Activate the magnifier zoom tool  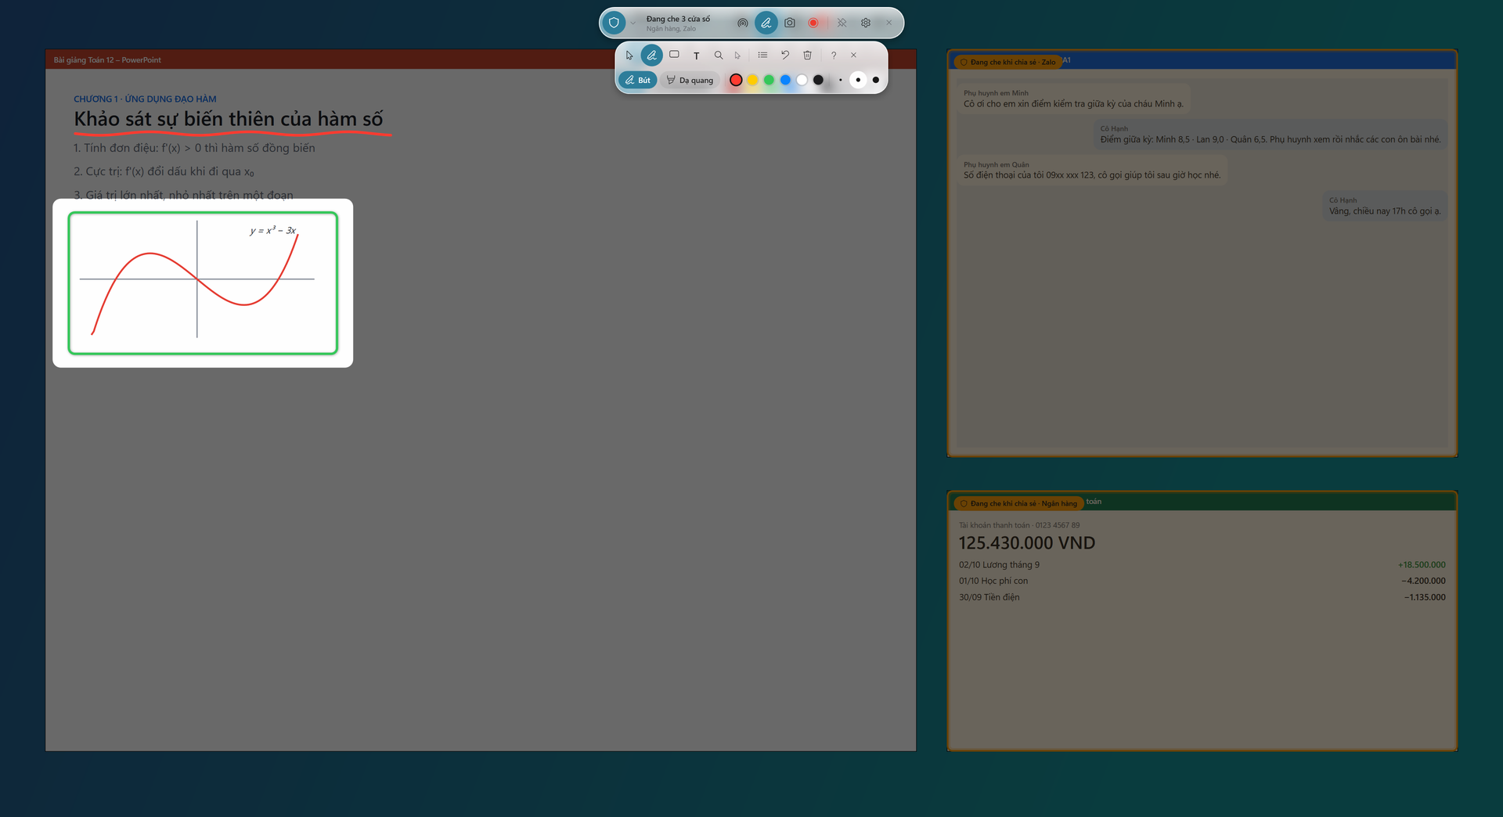[718, 56]
